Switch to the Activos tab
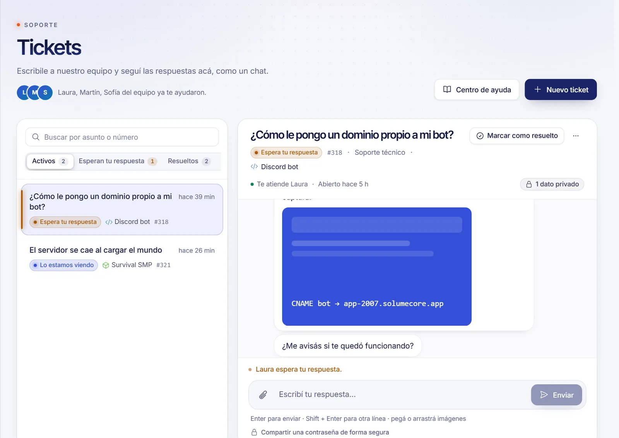The height and width of the screenshot is (438, 619). tap(50, 161)
